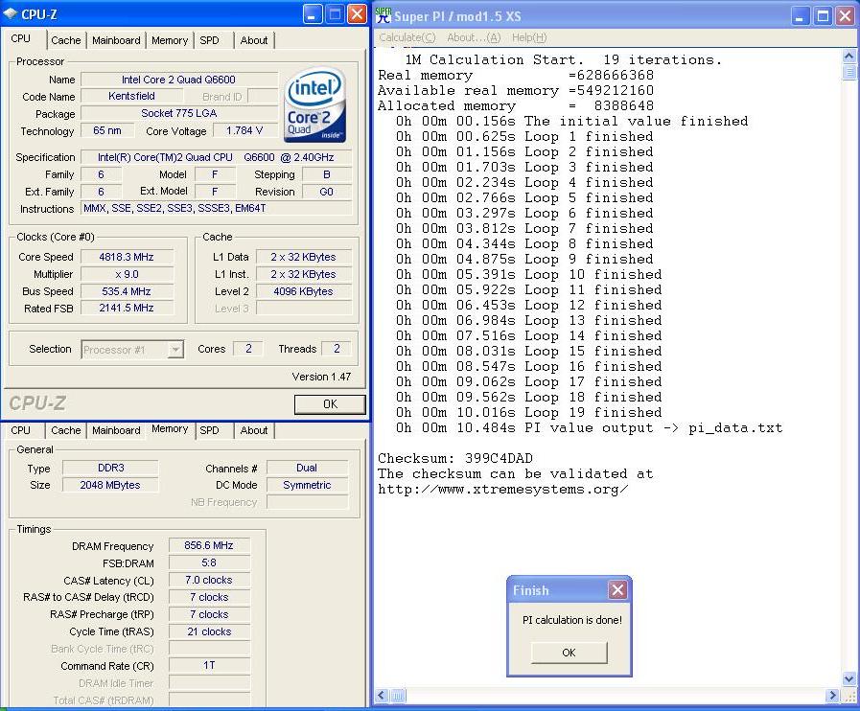Click the PI value output pi_data.txt line
Screen dimensions: 860x711
tap(589, 427)
